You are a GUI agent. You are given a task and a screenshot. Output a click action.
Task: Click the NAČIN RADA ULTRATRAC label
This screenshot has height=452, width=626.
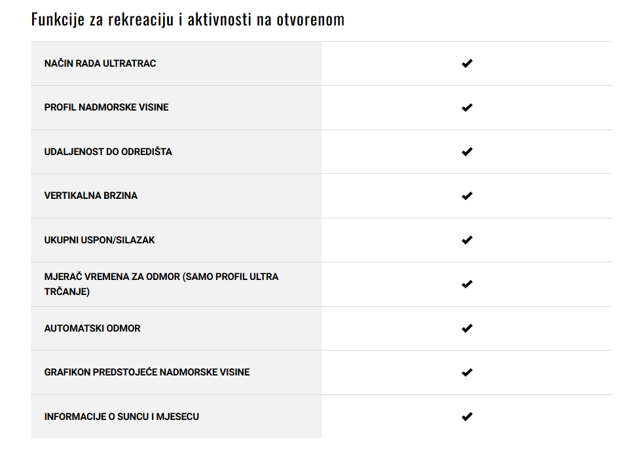pos(100,63)
